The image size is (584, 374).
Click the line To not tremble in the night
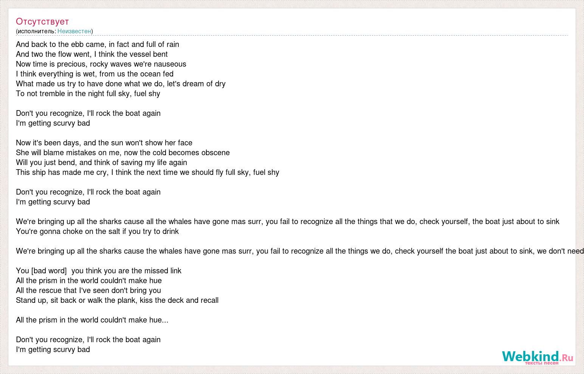pyautogui.click(x=88, y=93)
